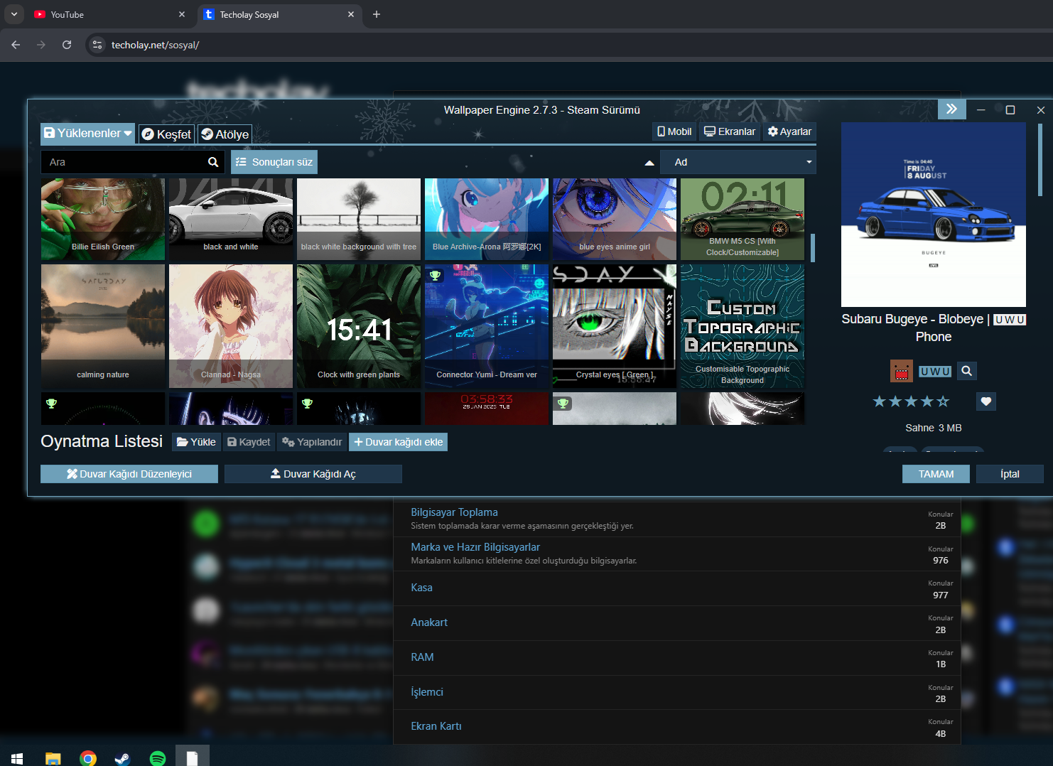Click Kaydet playlist button

coord(249,442)
